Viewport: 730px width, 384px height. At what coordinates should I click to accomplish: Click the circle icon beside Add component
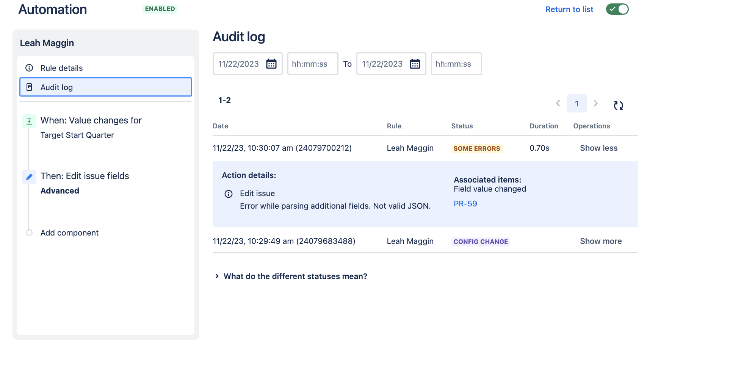coord(29,233)
